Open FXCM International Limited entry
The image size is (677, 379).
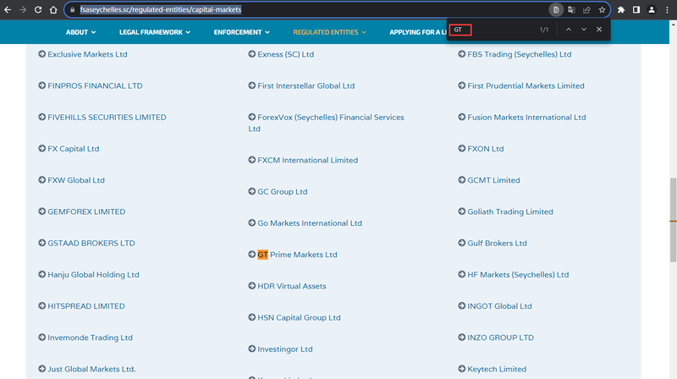(x=307, y=160)
